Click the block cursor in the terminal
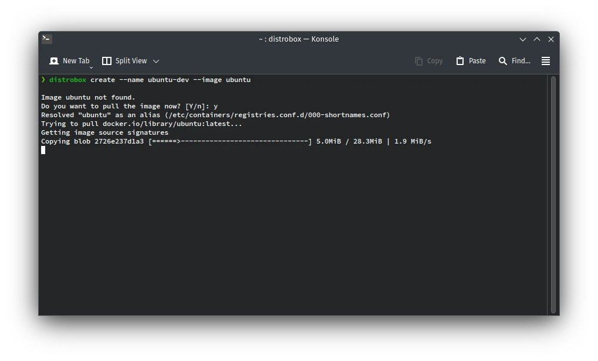 coord(43,150)
